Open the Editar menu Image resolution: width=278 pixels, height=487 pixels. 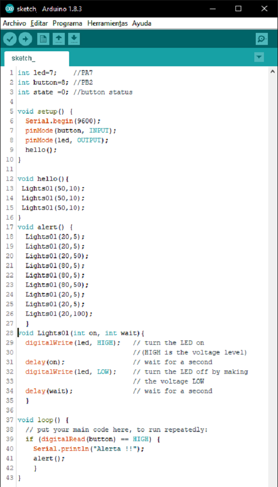[40, 23]
